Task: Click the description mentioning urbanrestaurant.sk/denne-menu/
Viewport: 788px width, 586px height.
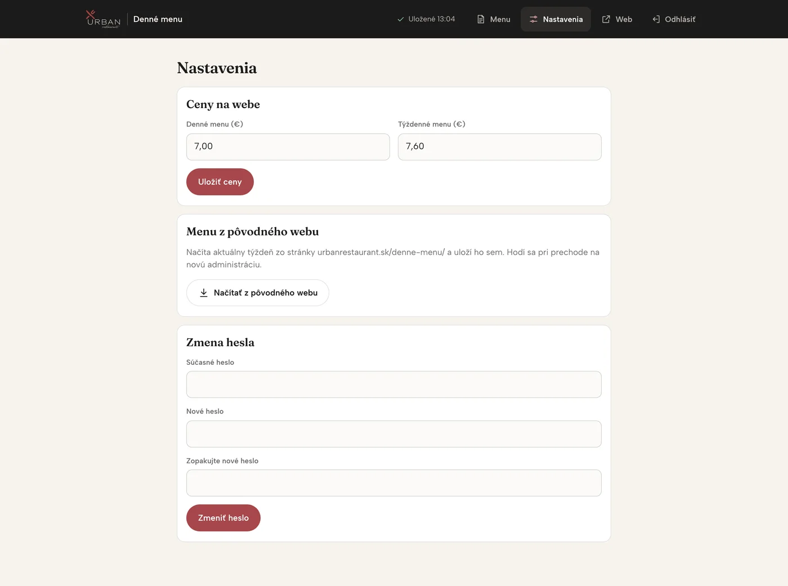Action: click(x=393, y=258)
